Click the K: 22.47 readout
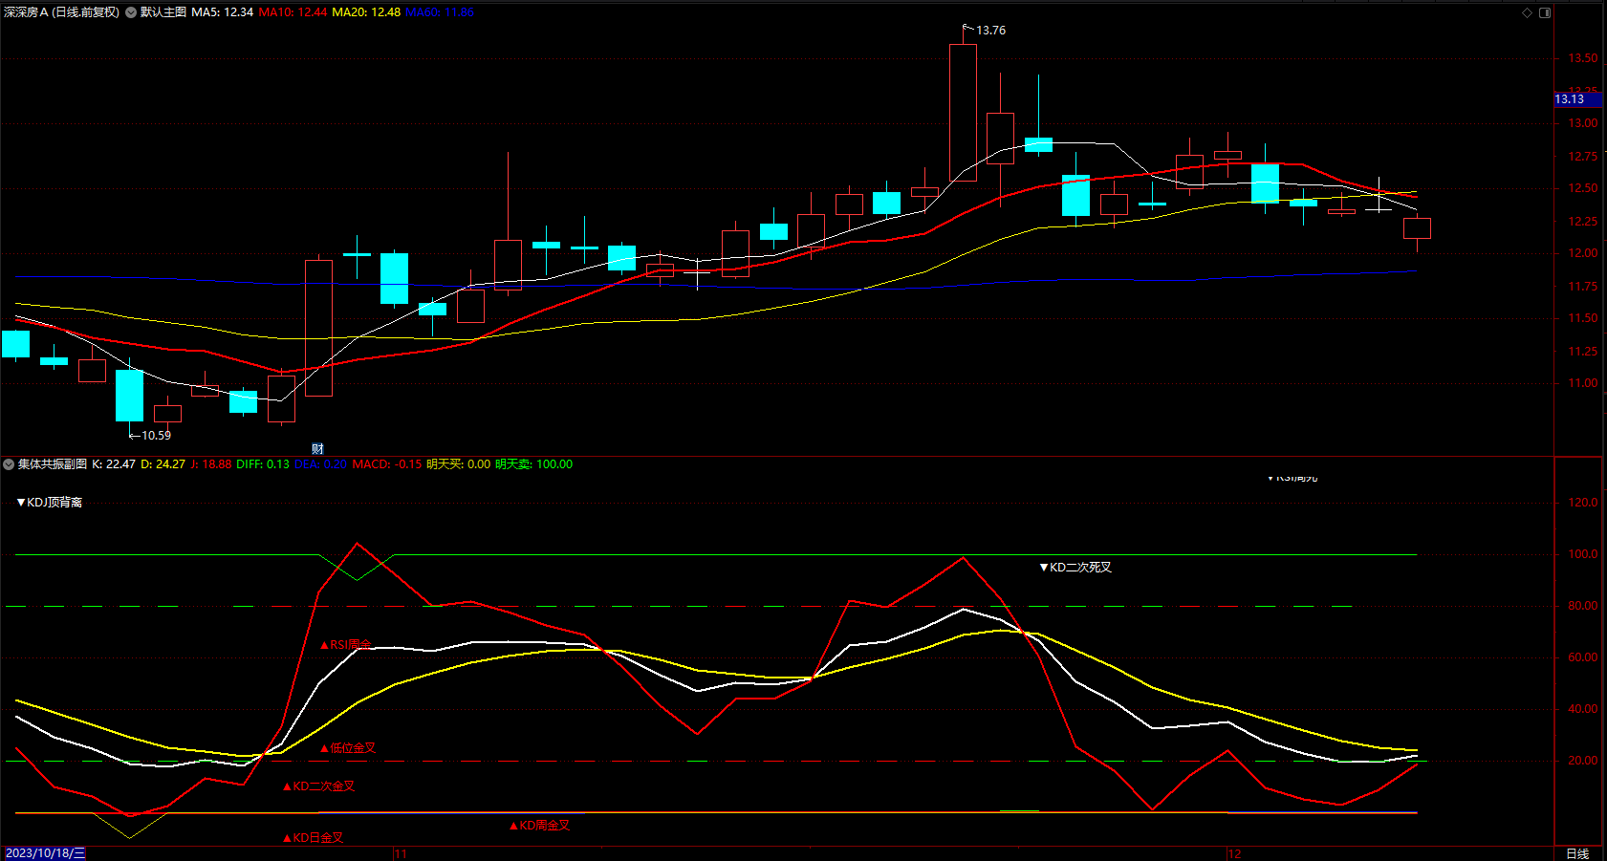 click(114, 464)
